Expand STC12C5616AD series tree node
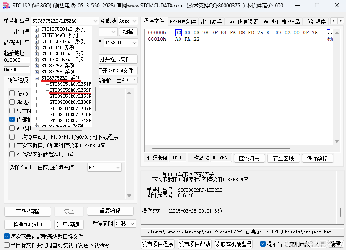This screenshot has width=346, height=250. pos(36,42)
